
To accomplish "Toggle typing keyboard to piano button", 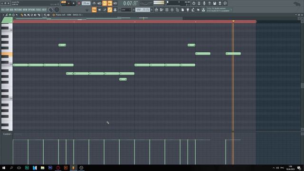I will (x=94, y=9).
